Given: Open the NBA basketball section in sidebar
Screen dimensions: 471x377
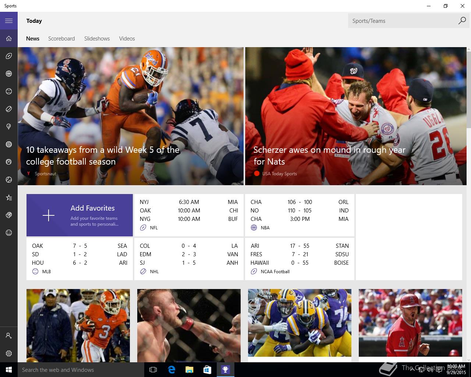Looking at the screenshot, I should pos(9,74).
